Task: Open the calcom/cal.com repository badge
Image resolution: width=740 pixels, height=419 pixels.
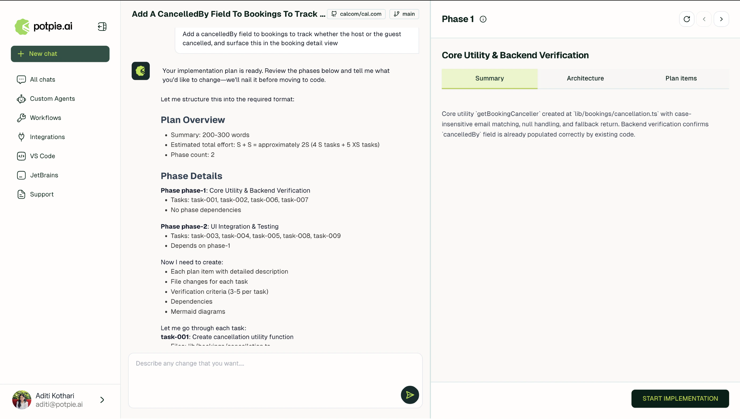Action: click(356, 14)
